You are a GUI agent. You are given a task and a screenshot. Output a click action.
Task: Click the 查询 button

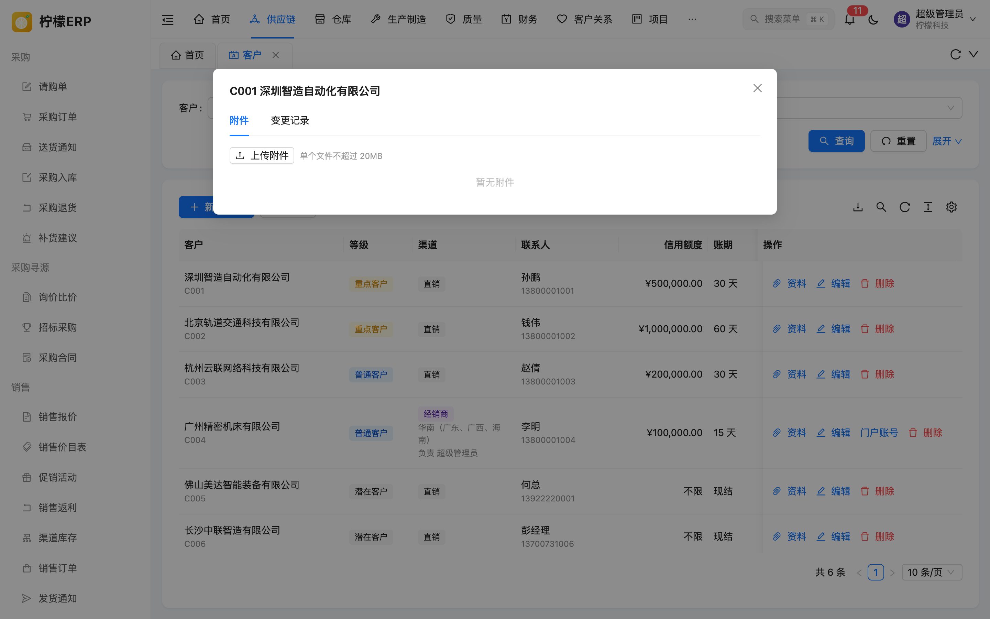836,141
